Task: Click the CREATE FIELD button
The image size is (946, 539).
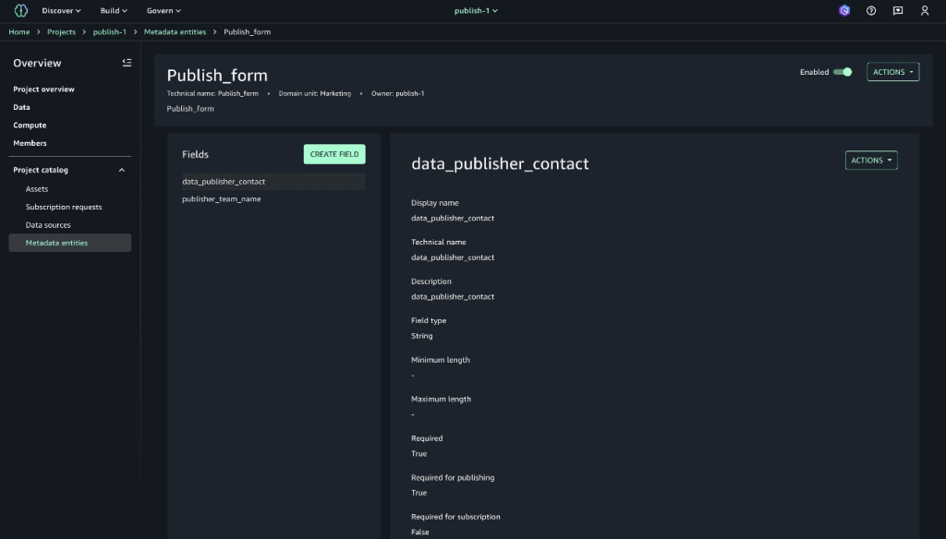Action: tap(334, 154)
